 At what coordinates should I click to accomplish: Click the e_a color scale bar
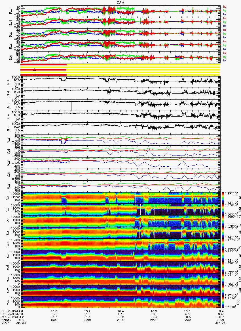coord(223,303)
